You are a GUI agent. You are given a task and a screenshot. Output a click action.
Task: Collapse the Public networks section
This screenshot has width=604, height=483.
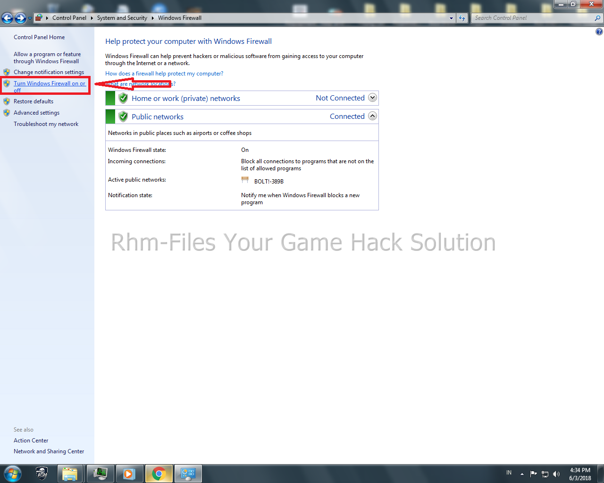(x=372, y=116)
